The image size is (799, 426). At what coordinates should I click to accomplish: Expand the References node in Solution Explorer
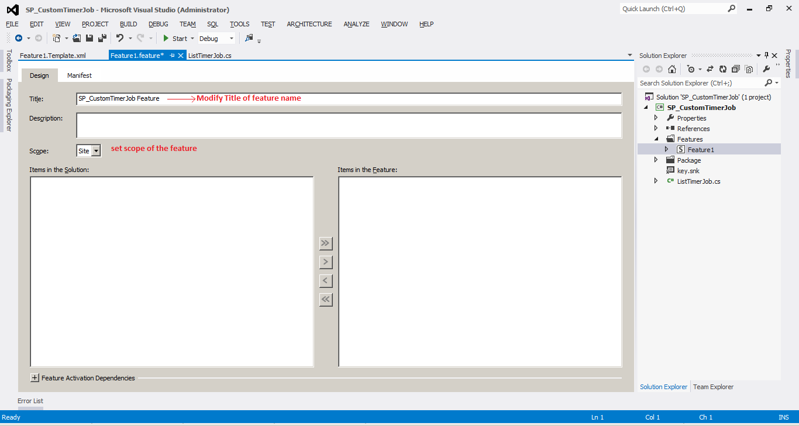pos(656,129)
